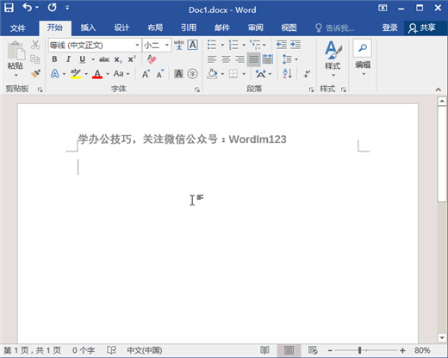Toggle show/hide paragraph marks
Viewport: 448px width, 358px height.
coord(307,74)
